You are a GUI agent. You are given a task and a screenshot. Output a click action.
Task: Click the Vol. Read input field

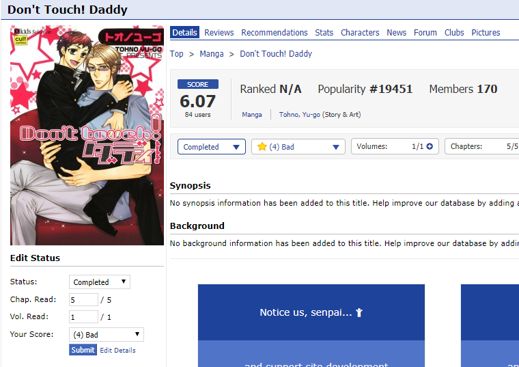pyautogui.click(x=83, y=317)
